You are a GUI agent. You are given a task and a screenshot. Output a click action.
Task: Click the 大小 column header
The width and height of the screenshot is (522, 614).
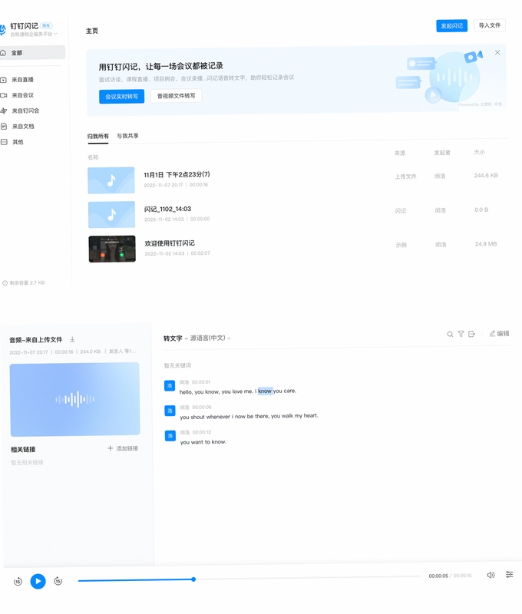pos(479,152)
